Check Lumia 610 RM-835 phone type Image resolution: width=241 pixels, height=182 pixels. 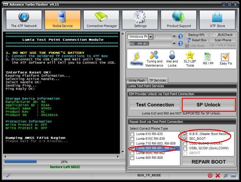pos(132,134)
